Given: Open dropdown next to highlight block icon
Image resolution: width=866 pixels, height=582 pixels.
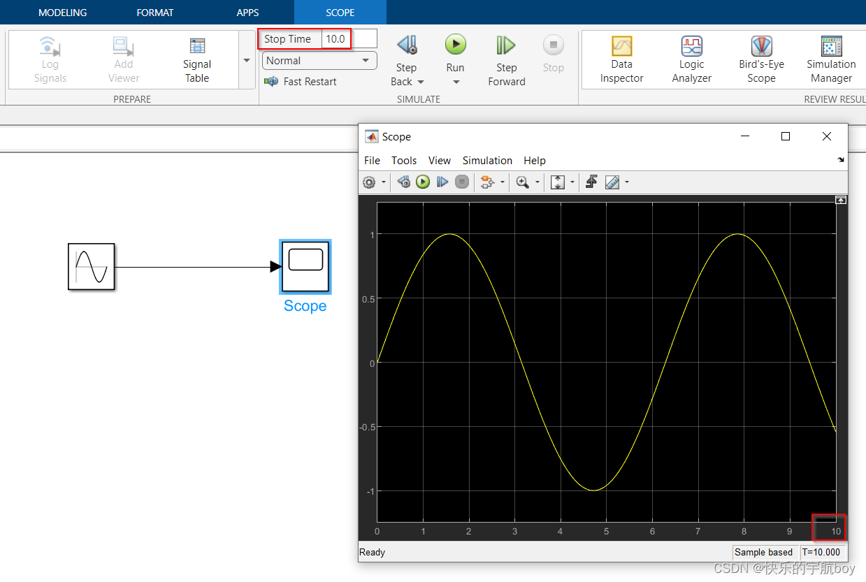Looking at the screenshot, I should pyautogui.click(x=502, y=182).
